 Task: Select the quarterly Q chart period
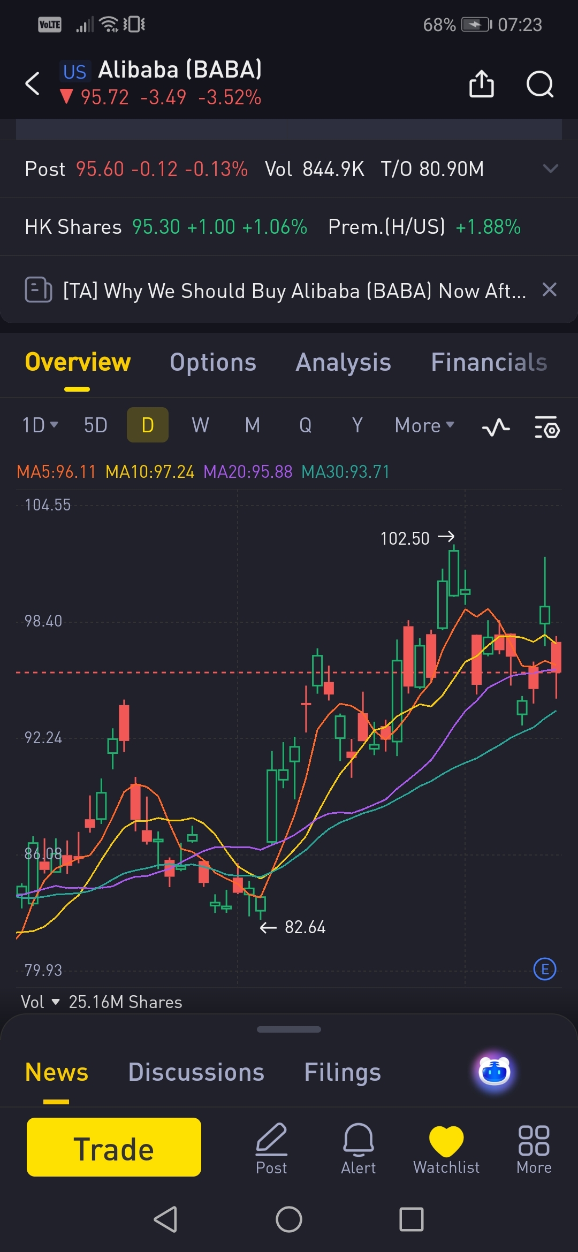pyautogui.click(x=305, y=425)
